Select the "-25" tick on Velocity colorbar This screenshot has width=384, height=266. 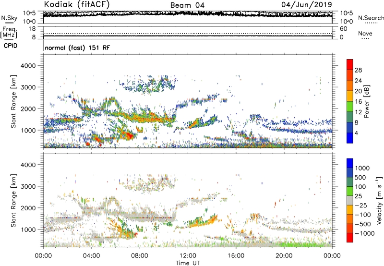(360, 205)
